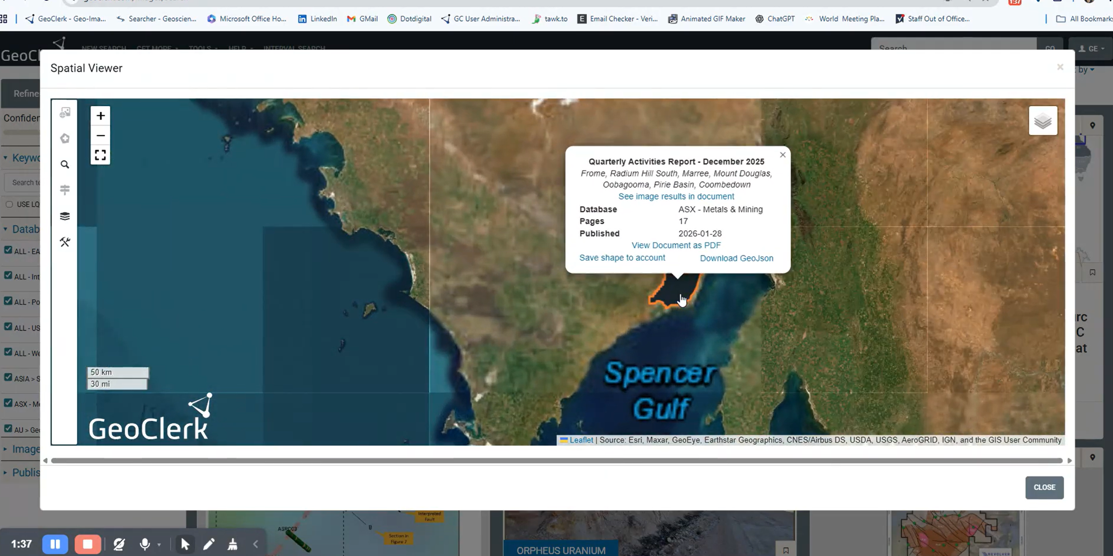Screen dimensions: 1113x556
Task: Open the ChatGPT bookmark in browser bar
Action: tap(775, 19)
